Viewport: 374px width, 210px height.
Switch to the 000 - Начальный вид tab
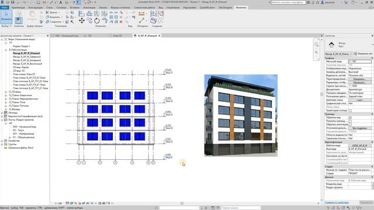(67, 36)
